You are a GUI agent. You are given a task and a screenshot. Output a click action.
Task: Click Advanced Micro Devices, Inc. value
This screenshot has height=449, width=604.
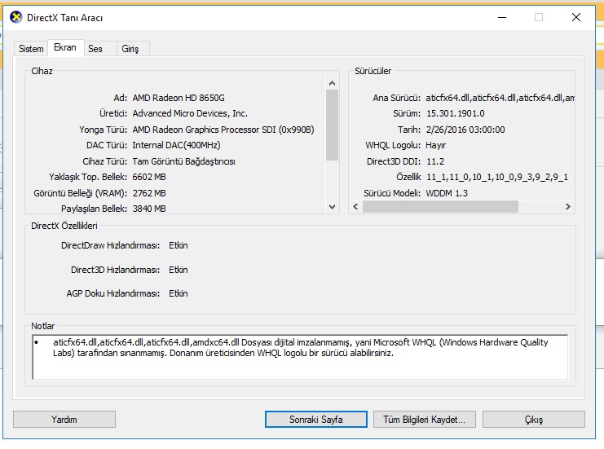(x=190, y=113)
